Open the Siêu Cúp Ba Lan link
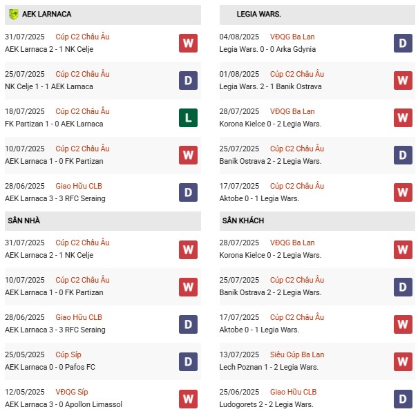418x416 pixels. [x=297, y=354]
